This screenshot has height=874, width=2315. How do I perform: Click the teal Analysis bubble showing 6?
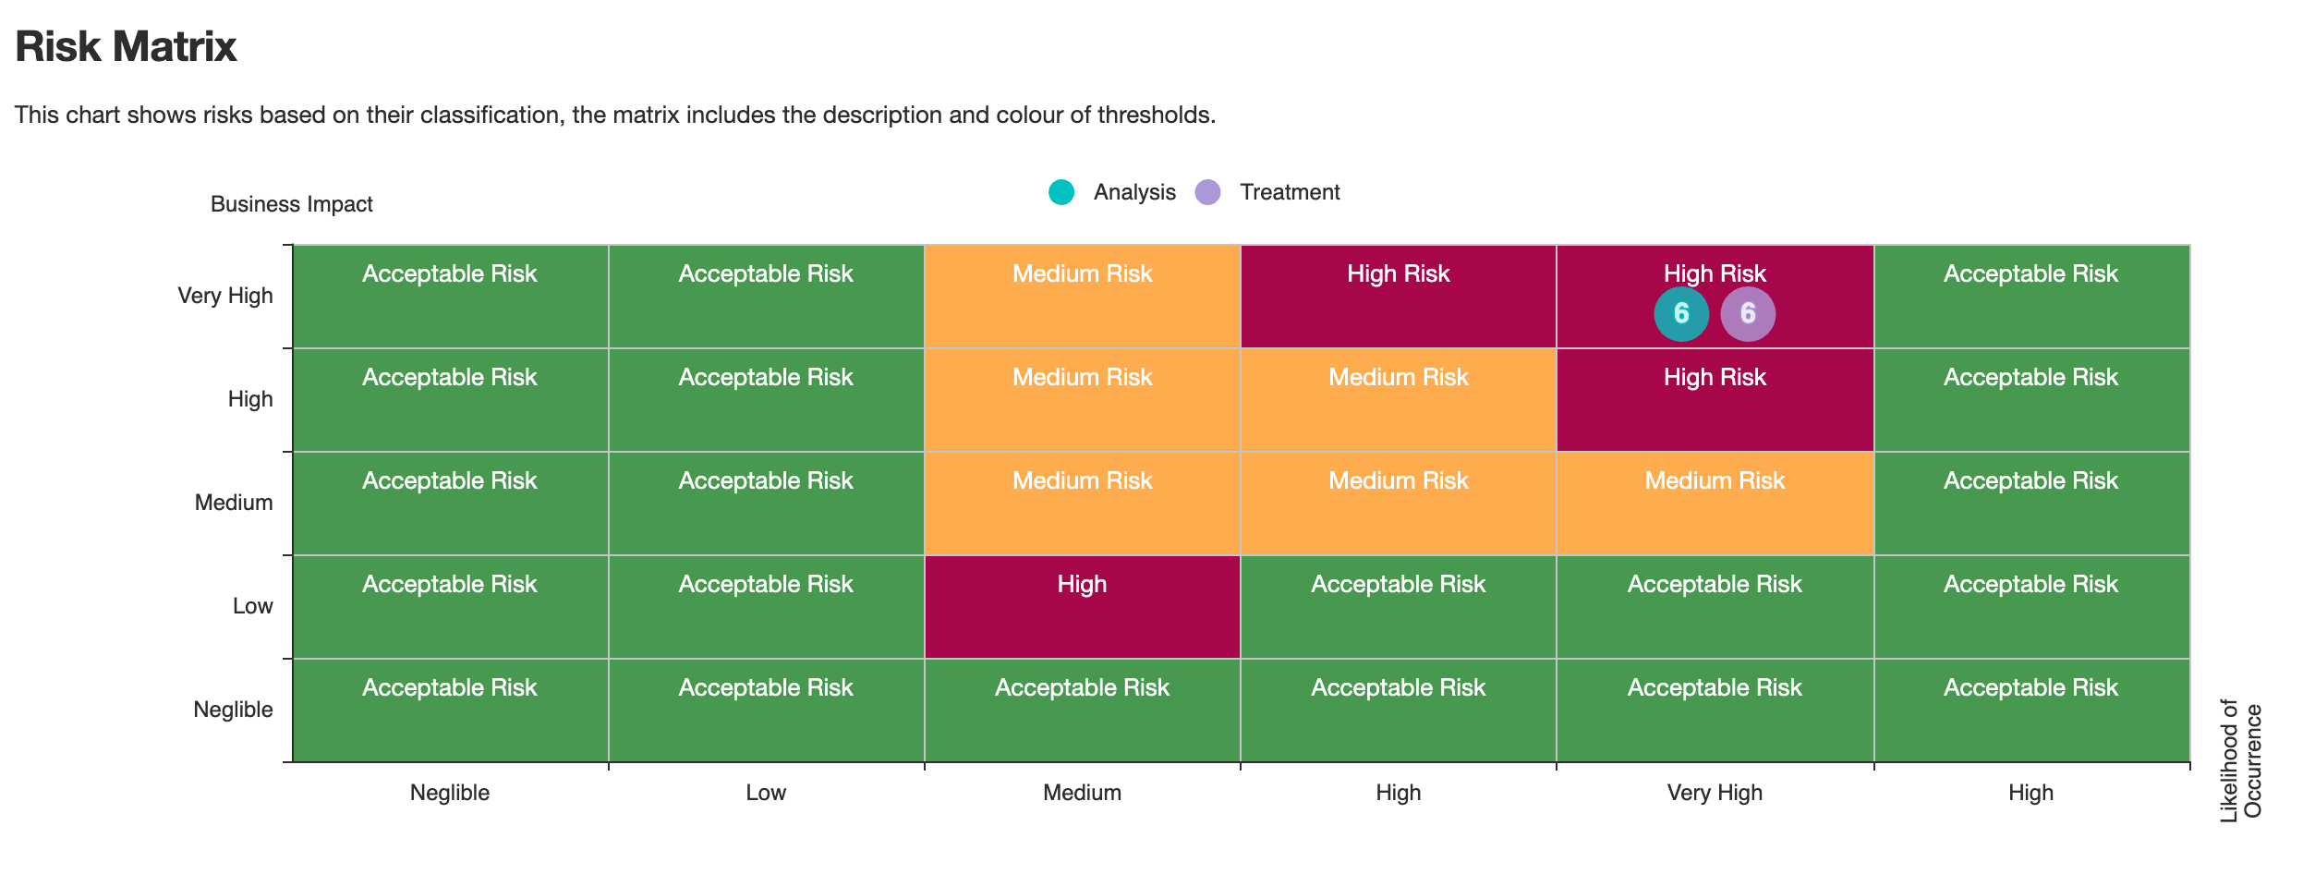point(1680,314)
